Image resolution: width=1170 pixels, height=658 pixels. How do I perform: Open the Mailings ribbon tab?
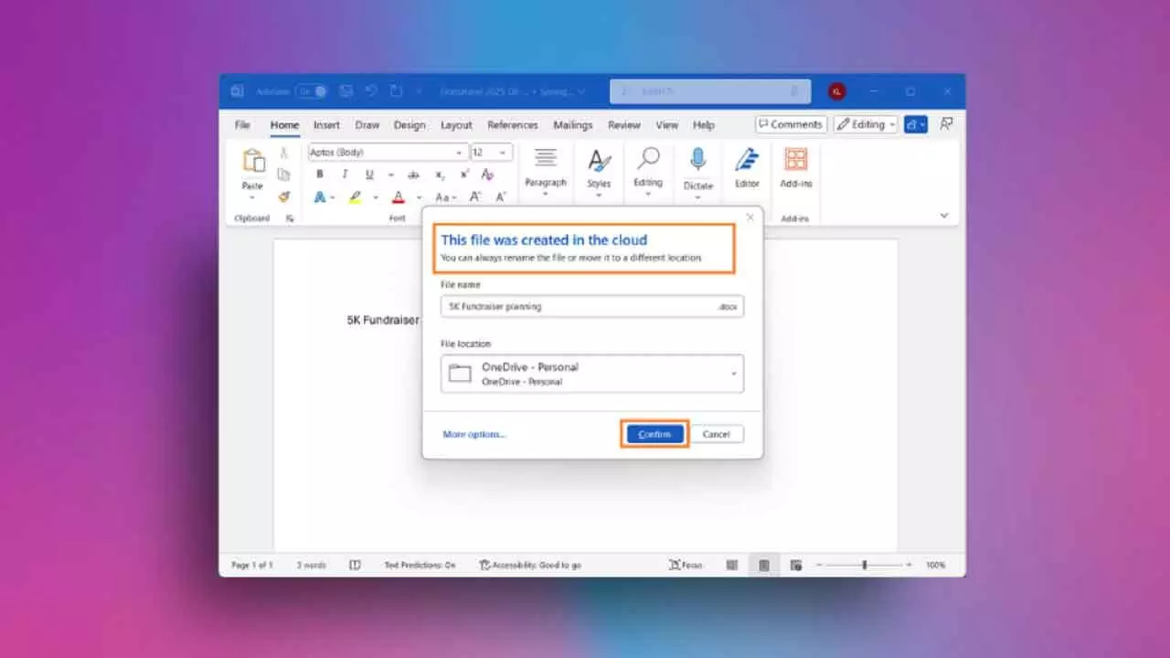tap(572, 124)
